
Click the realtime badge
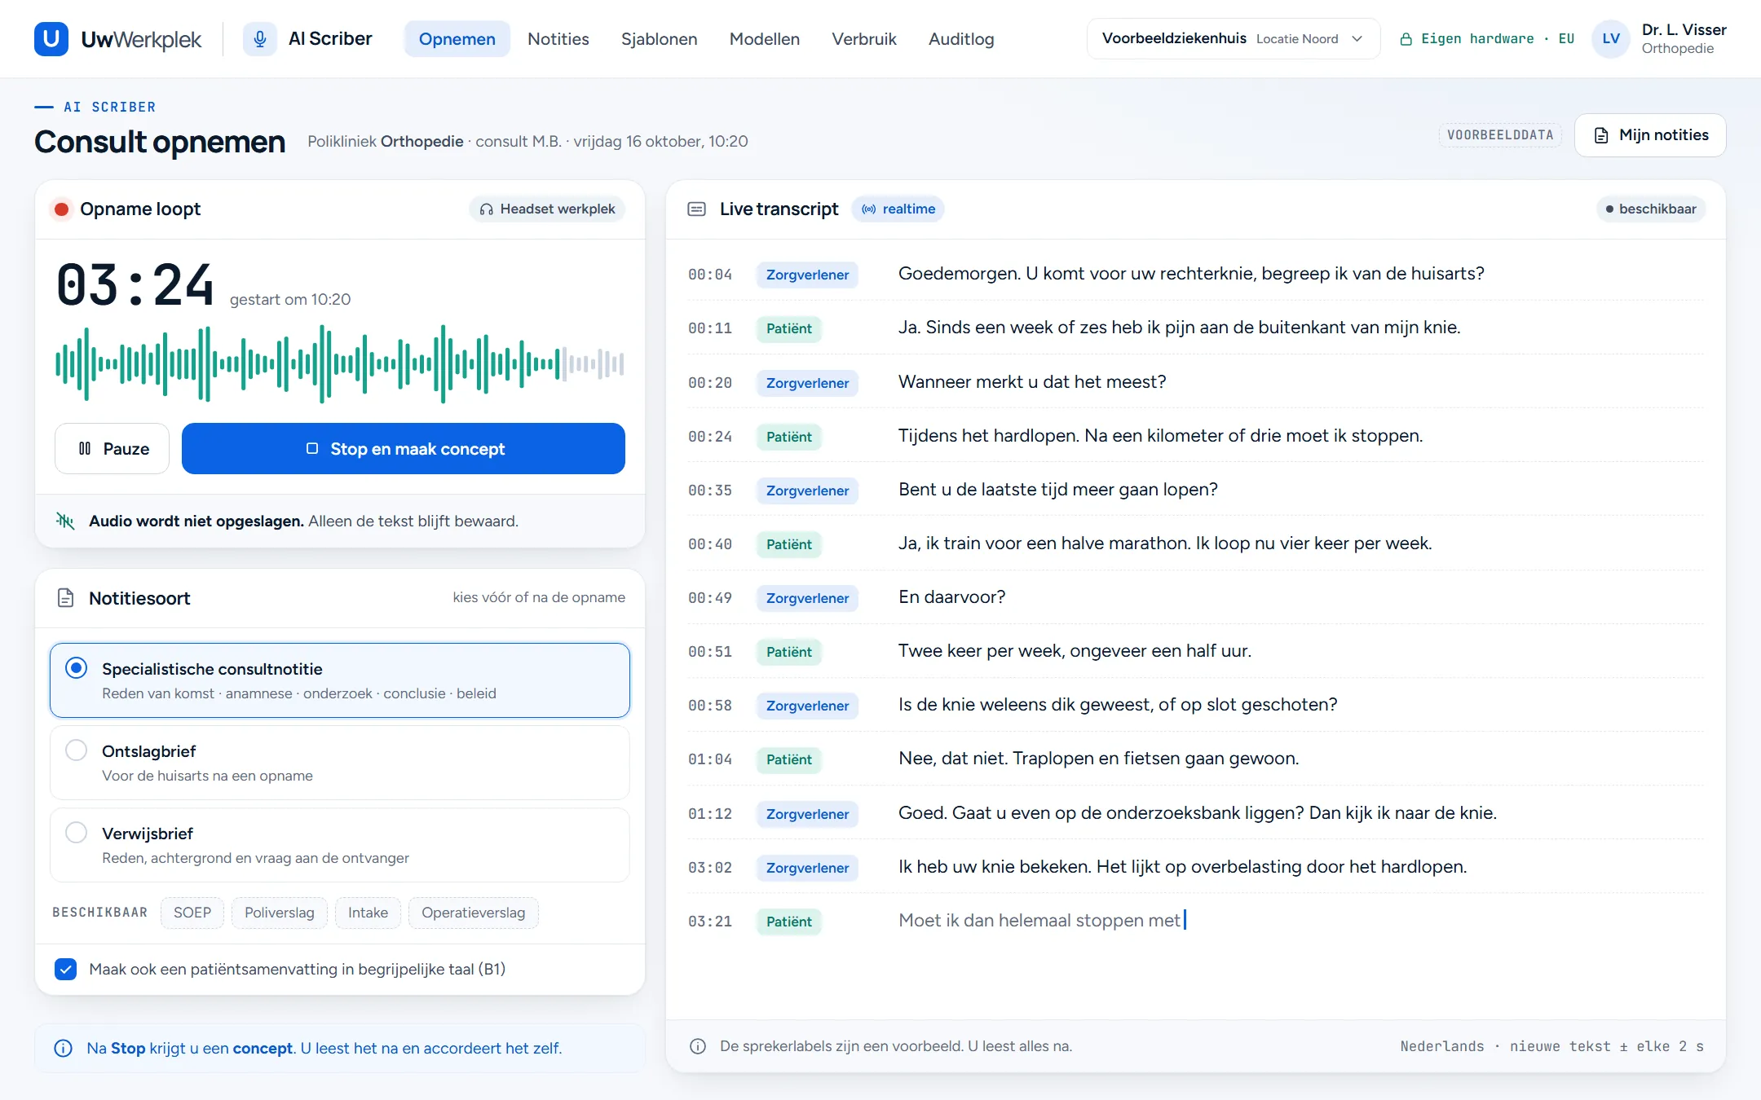pos(898,209)
